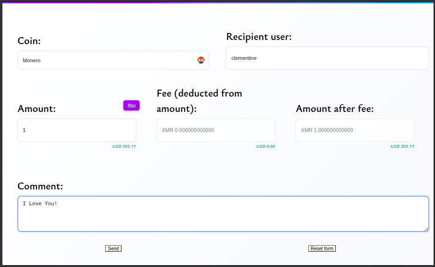Click inside the Comment text area
This screenshot has width=435, height=267.
click(x=223, y=214)
